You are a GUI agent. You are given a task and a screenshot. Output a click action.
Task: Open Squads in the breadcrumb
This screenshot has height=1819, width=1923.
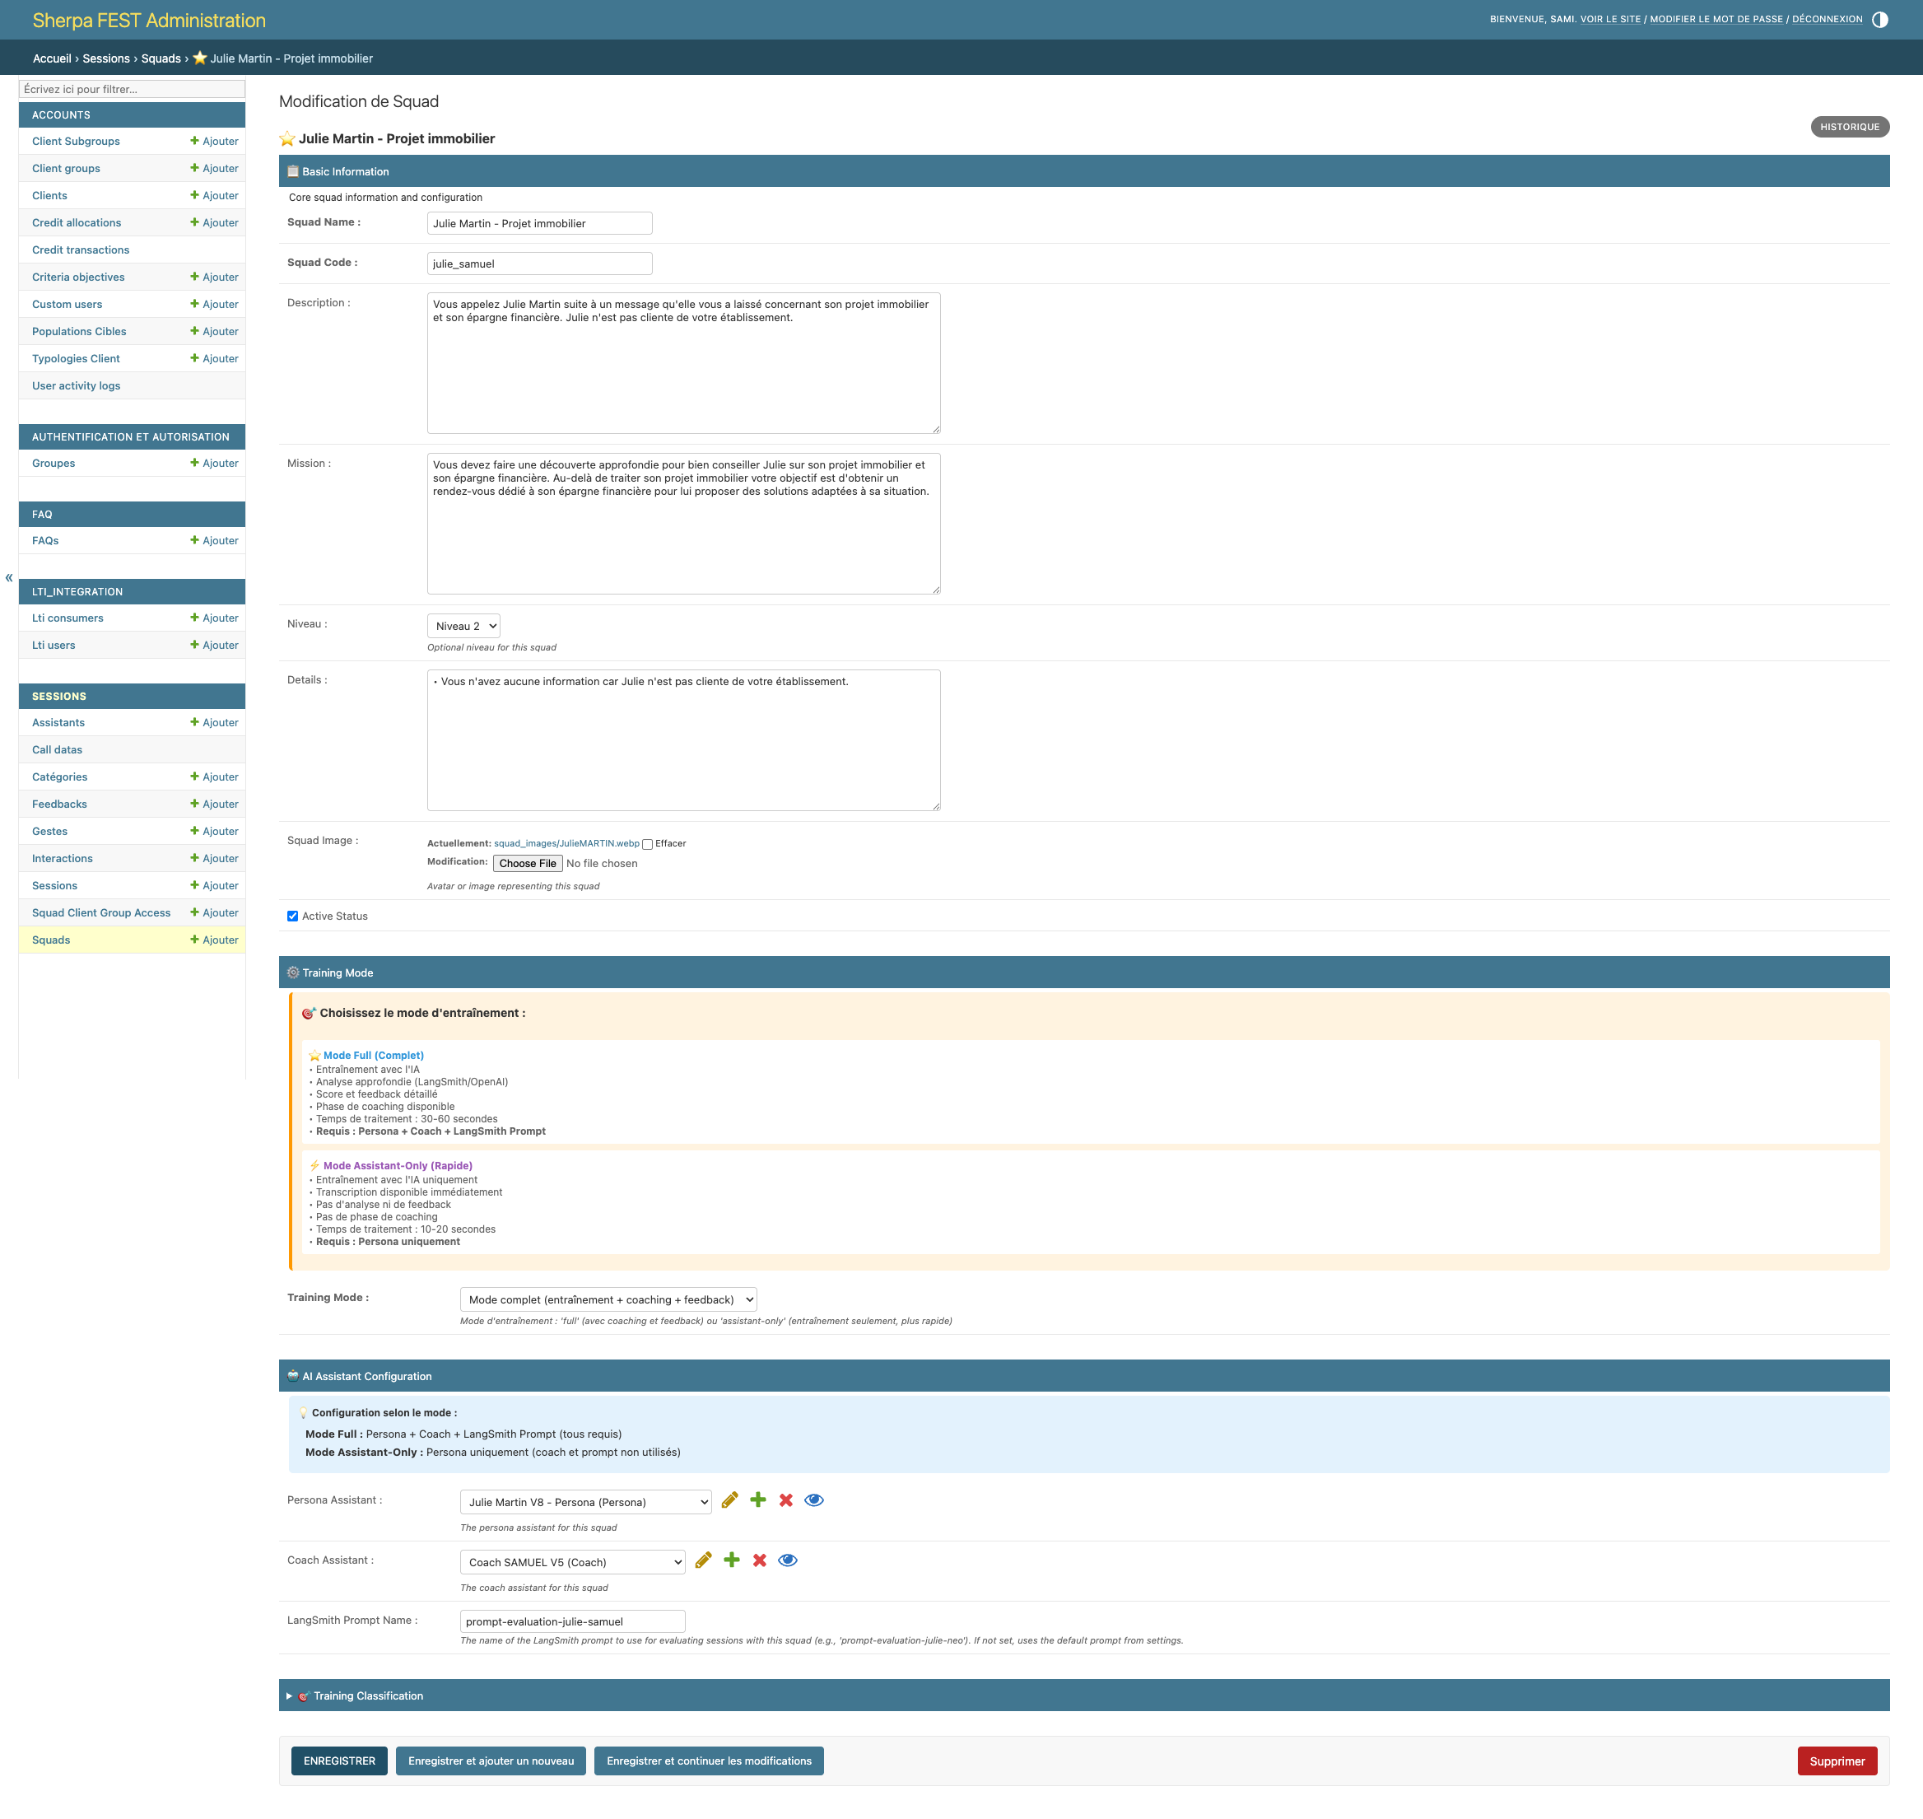(x=161, y=58)
